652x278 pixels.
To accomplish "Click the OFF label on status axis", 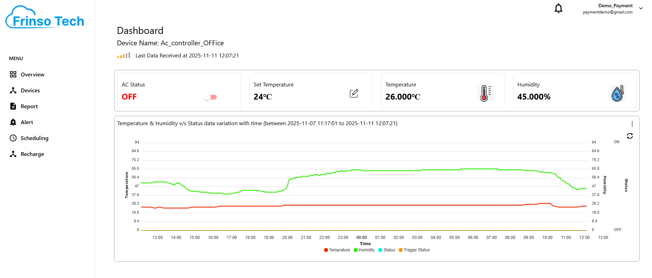I will pos(617,230).
